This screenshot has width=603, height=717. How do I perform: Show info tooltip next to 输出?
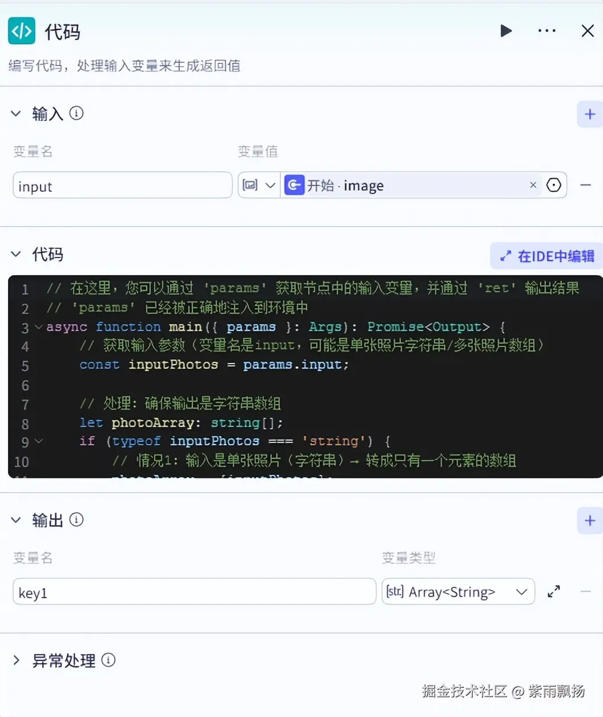[77, 519]
